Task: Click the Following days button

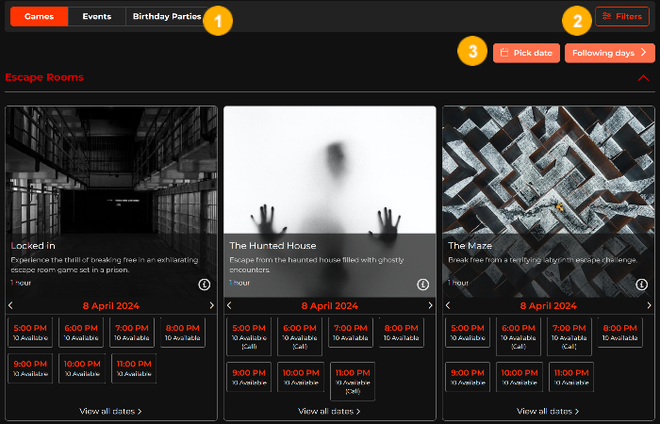Action: tap(610, 53)
